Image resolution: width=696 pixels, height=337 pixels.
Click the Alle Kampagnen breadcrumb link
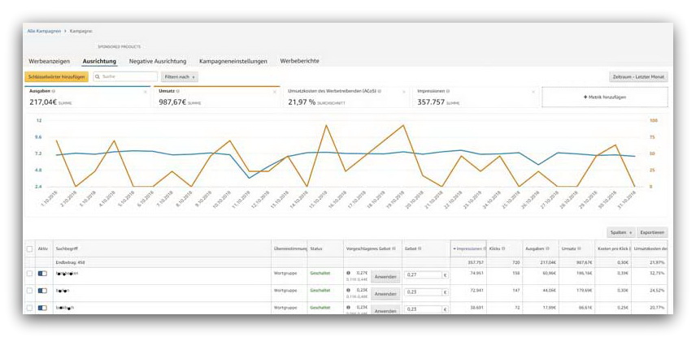coord(44,30)
